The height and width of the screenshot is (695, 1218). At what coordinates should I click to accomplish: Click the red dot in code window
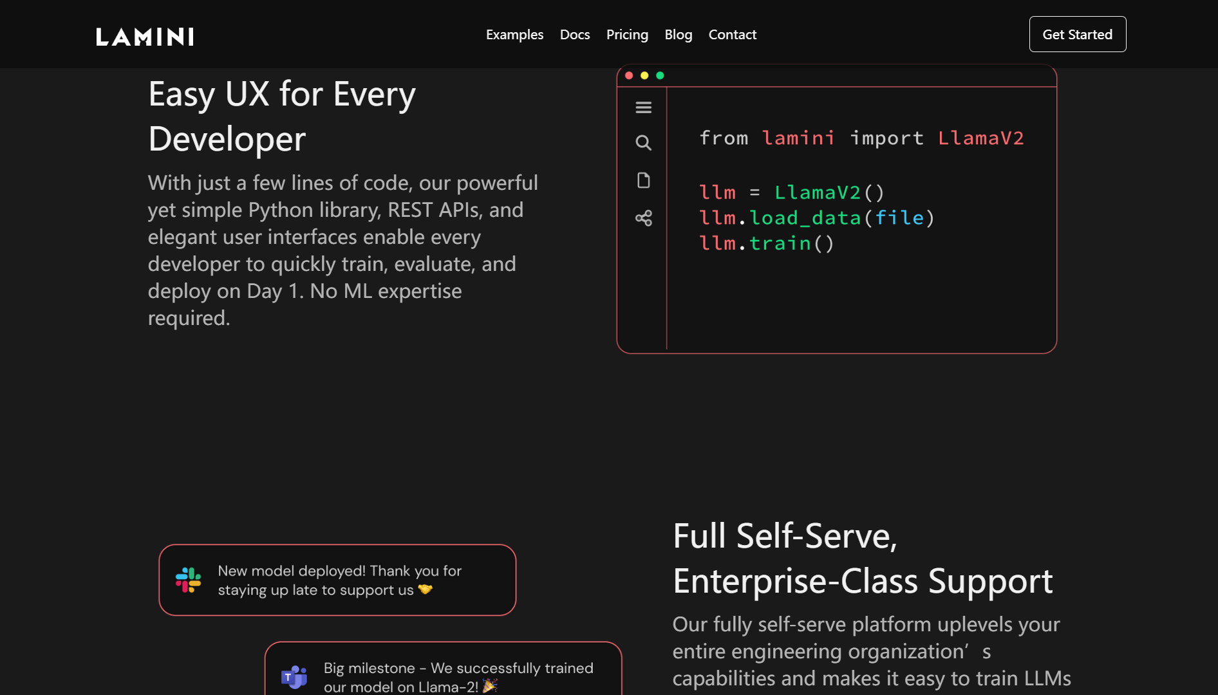(x=629, y=75)
